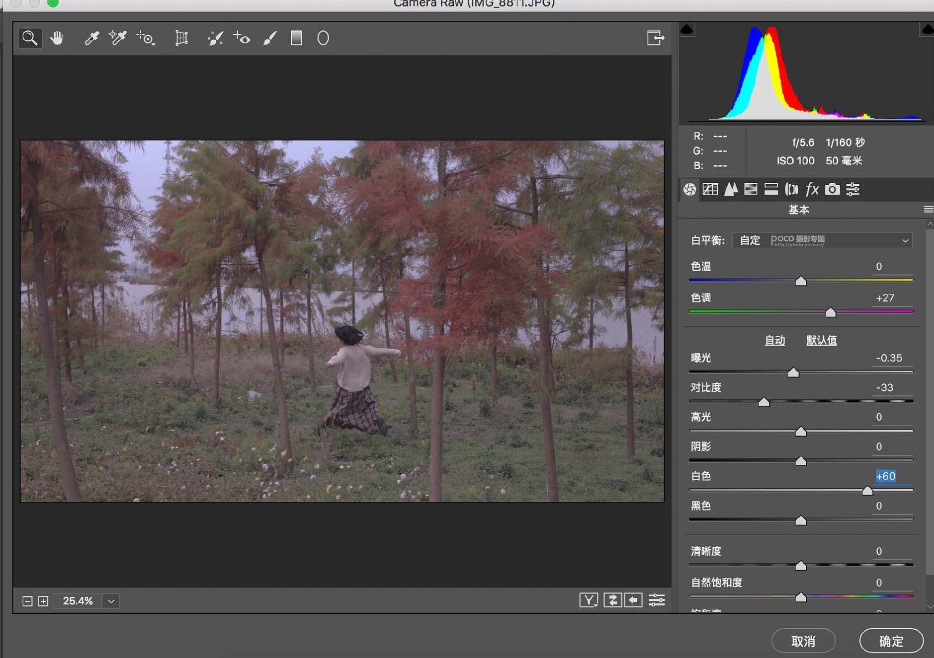The height and width of the screenshot is (658, 934).
Task: Click the 曝光 exposure slider handle
Action: (793, 372)
